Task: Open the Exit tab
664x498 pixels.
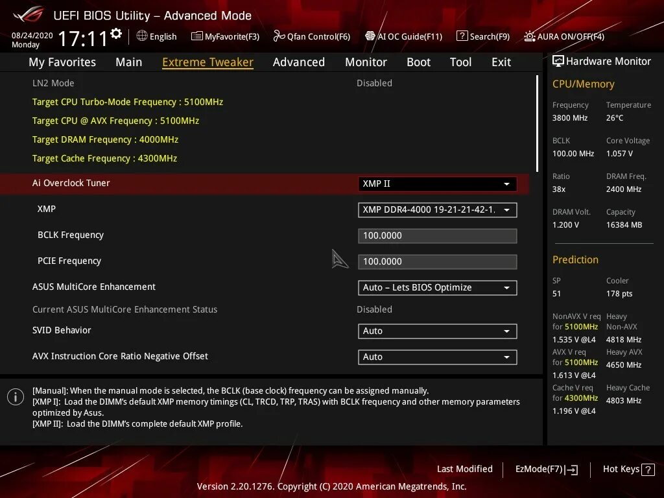Action: (x=501, y=62)
